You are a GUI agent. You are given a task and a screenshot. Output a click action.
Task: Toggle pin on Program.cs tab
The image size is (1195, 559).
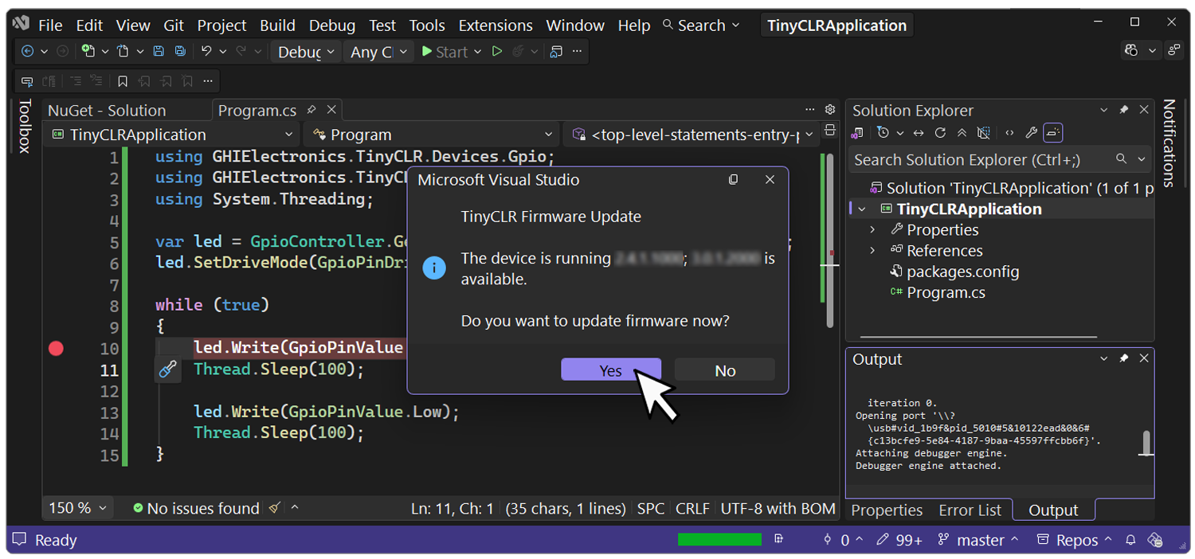[x=311, y=110]
